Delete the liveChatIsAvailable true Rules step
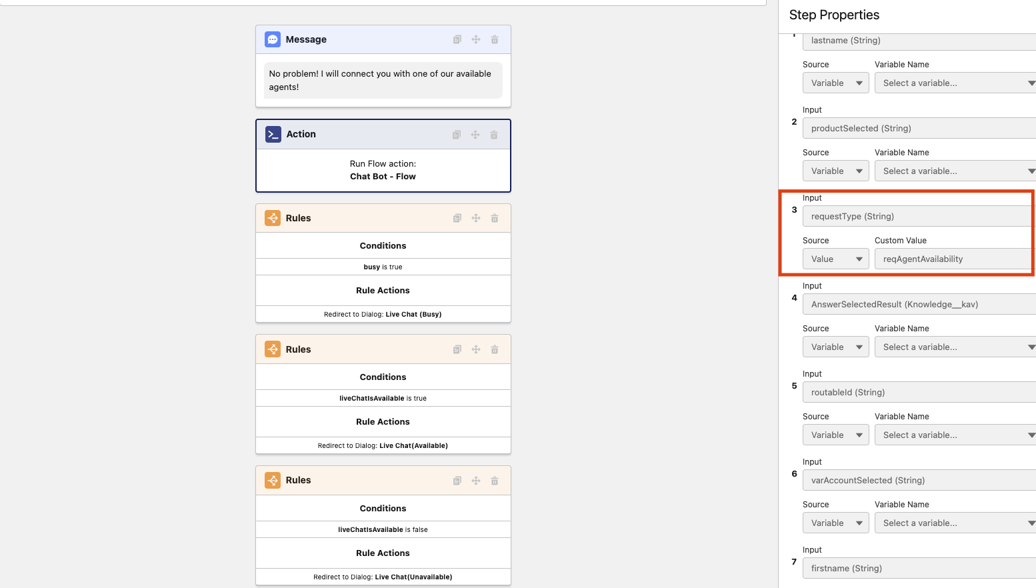 tap(494, 349)
